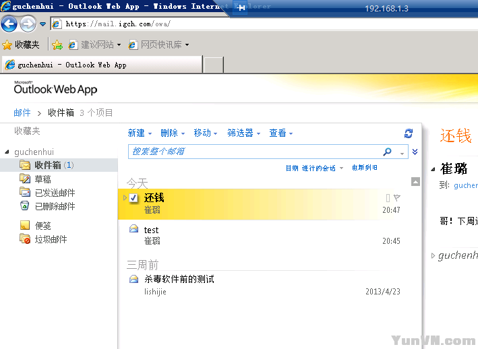Open the date conversations sort dropdown
Viewport: 478px width, 349px height.
tap(314, 168)
